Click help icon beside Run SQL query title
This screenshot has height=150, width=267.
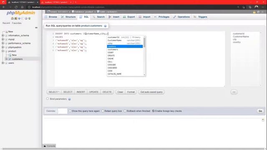pyautogui.click(x=105, y=26)
